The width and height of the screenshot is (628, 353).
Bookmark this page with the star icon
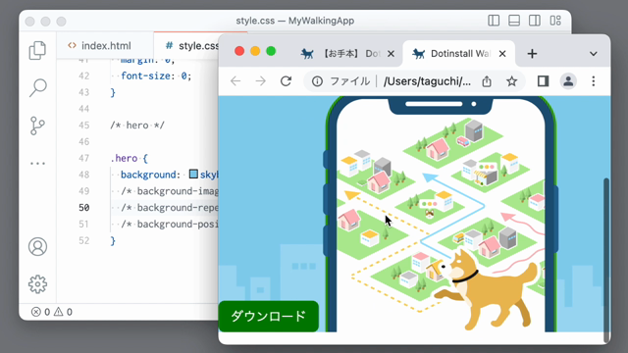pyautogui.click(x=511, y=81)
